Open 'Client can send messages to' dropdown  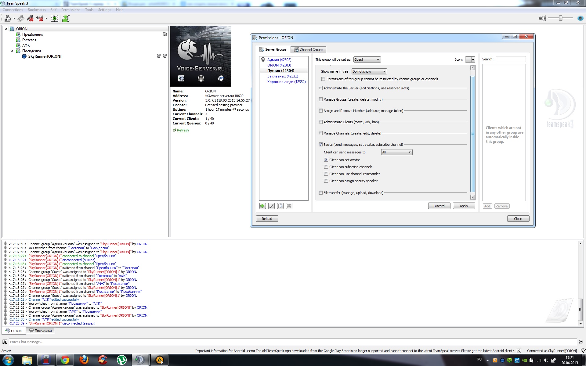pos(397,152)
